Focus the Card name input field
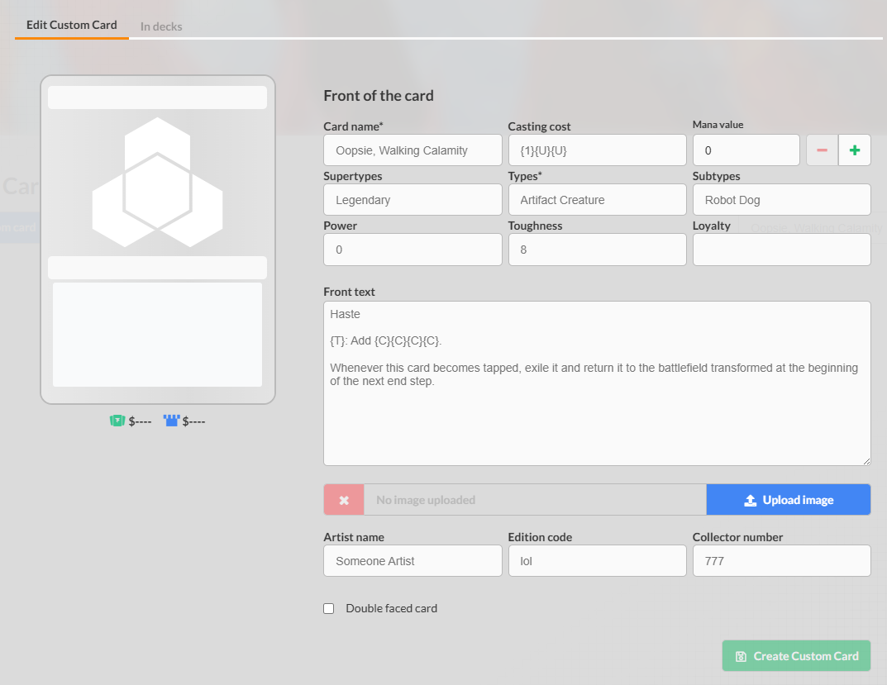Image resolution: width=887 pixels, height=685 pixels. [x=413, y=150]
